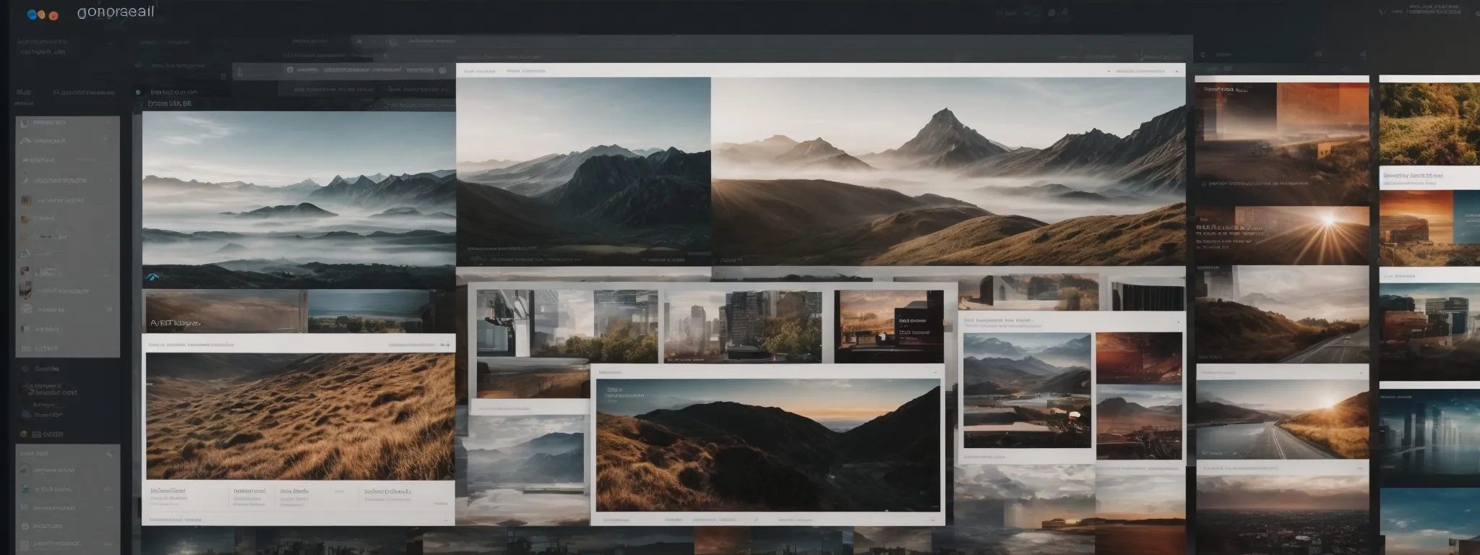The height and width of the screenshot is (555, 1480).
Task: Click the orange dot in the title bar
Action: tap(53, 15)
